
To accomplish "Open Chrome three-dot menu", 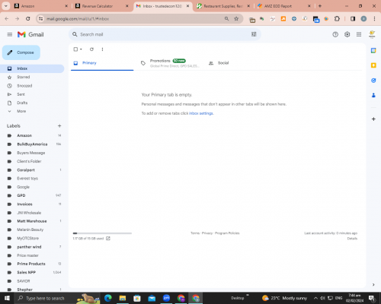I will [374, 19].
